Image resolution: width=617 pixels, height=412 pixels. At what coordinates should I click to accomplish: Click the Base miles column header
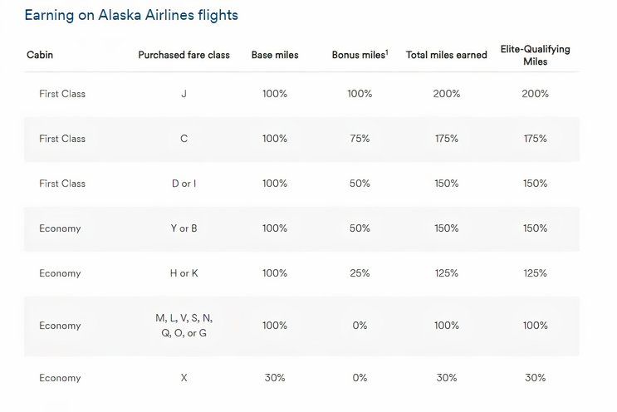[275, 55]
